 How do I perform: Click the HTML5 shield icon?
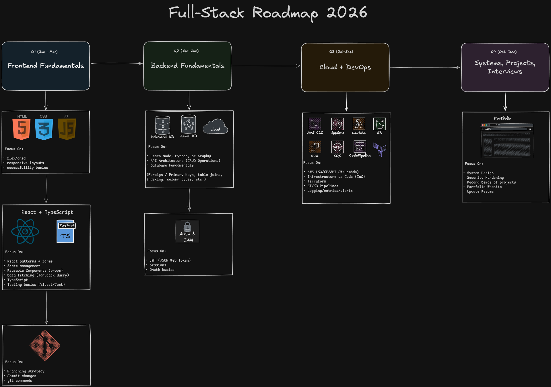pos(22,129)
